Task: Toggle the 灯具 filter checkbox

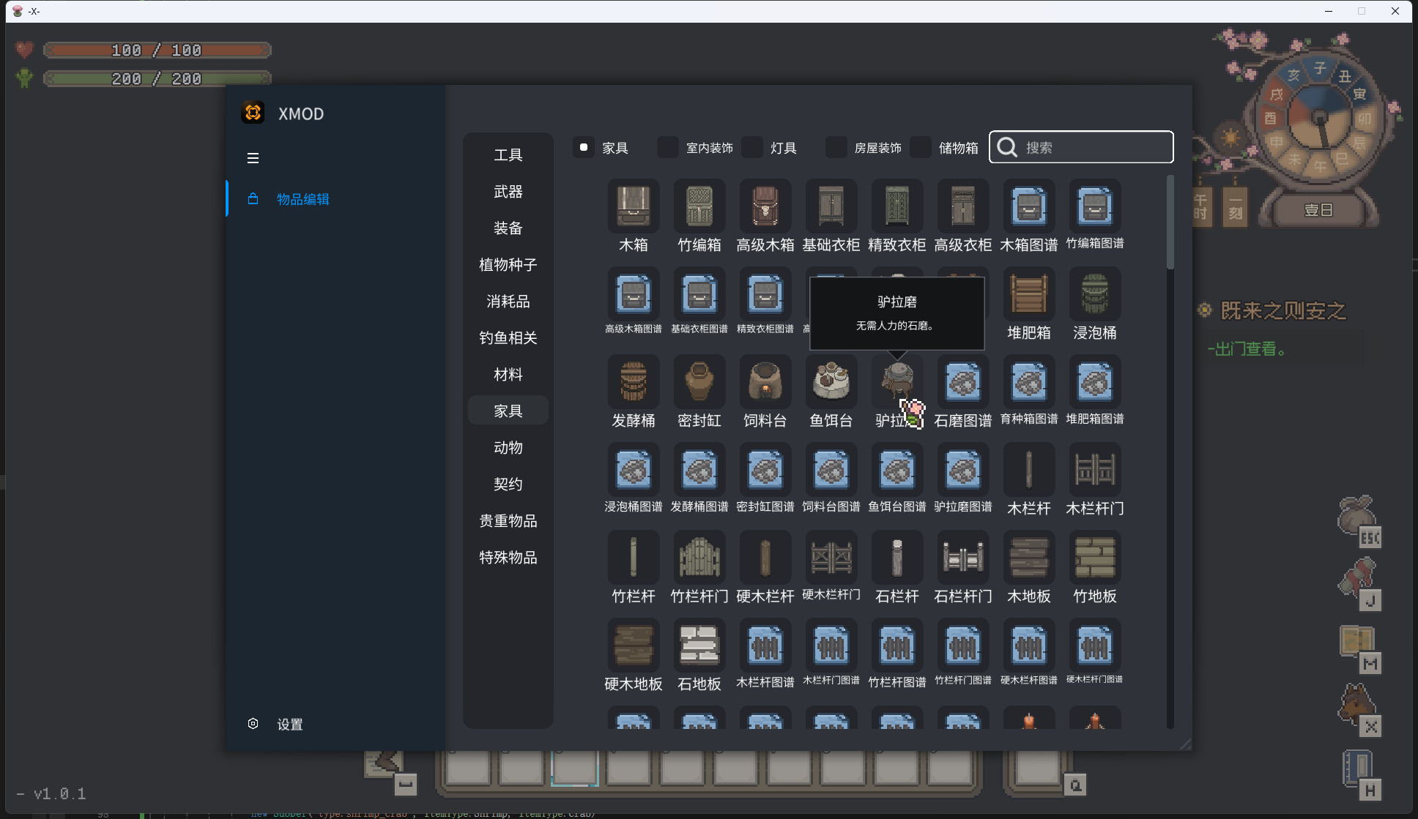Action: pos(751,148)
